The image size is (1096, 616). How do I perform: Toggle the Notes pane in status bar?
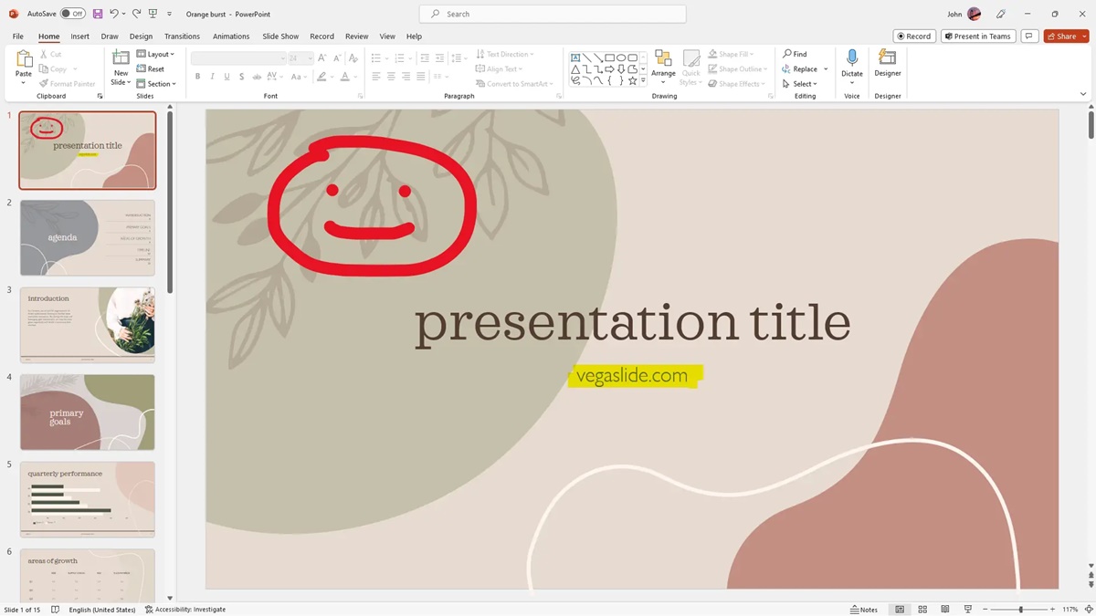tap(863, 609)
